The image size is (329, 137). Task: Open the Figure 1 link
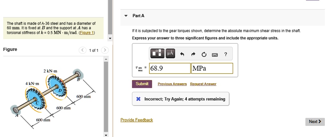pyautogui.click(x=86, y=33)
